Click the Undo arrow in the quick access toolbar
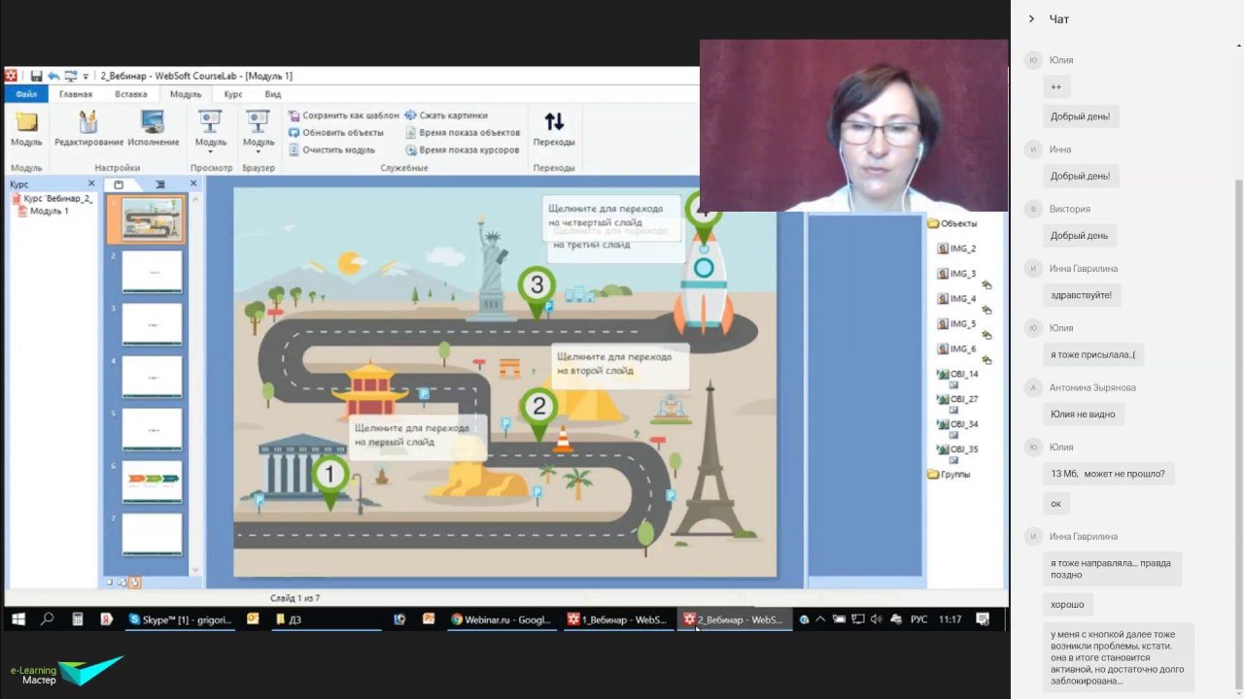1244x699 pixels. [x=53, y=76]
